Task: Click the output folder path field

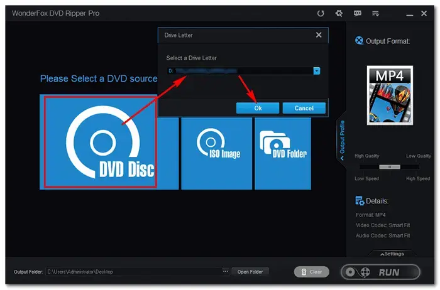Action: coord(133,272)
